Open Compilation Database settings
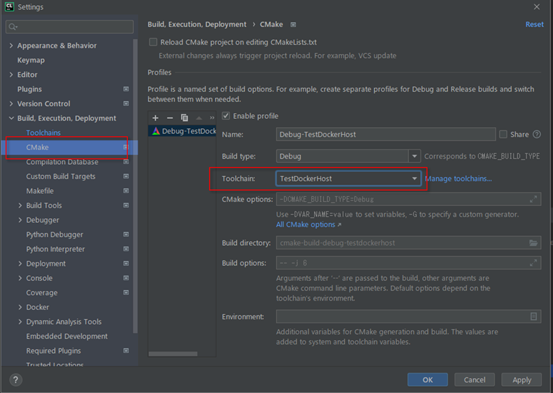 (62, 161)
